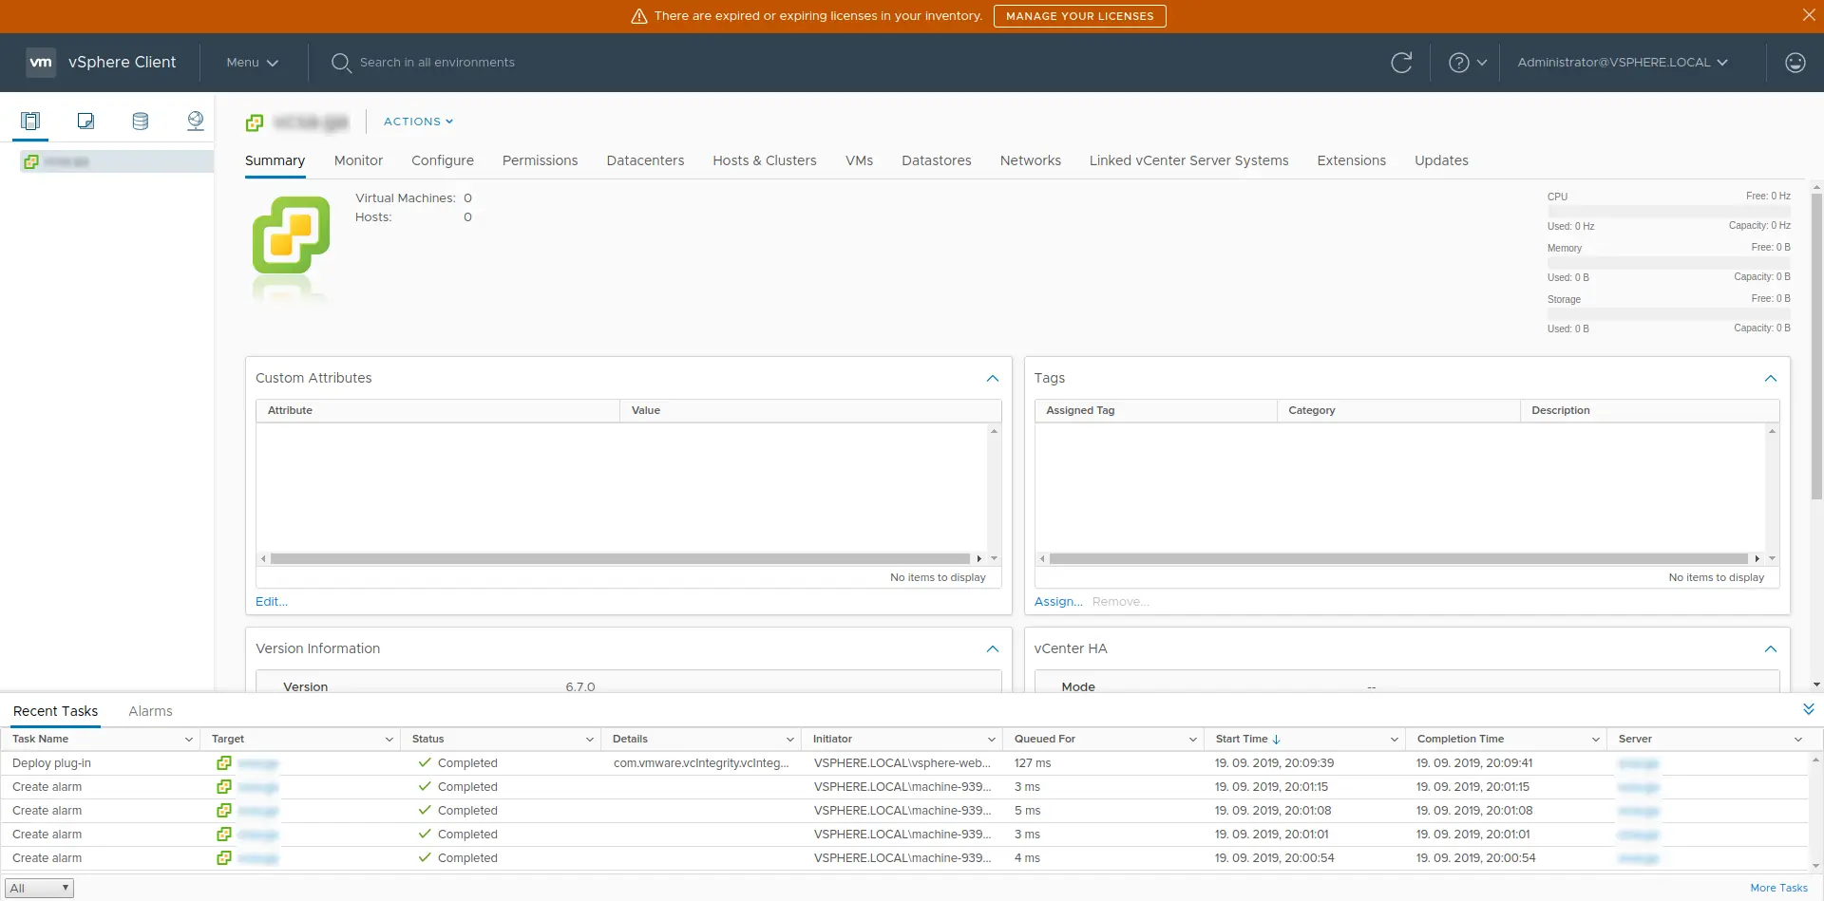The image size is (1824, 901).
Task: Click server link of the Deploy plug-in task
Action: (x=1638, y=763)
